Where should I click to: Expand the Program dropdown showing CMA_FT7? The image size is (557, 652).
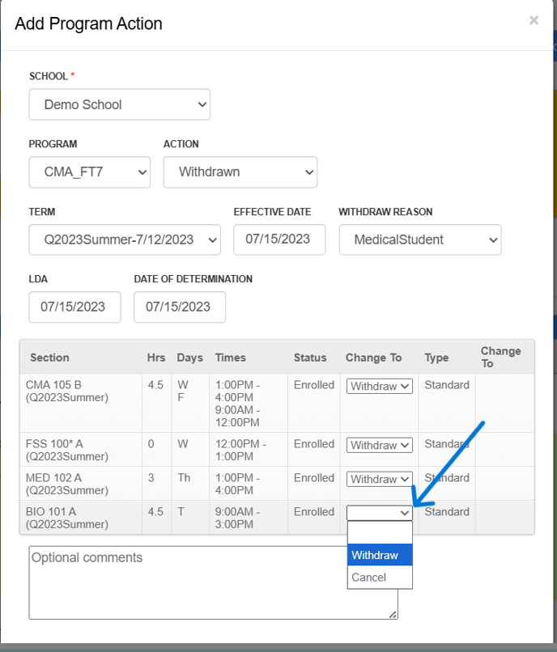pyautogui.click(x=89, y=171)
